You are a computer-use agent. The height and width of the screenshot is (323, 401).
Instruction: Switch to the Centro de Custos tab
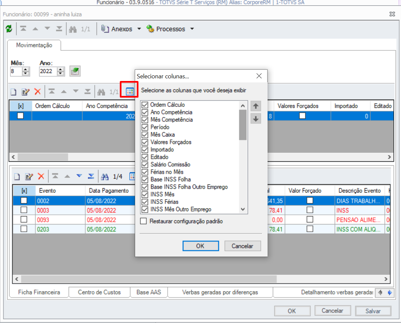(99, 292)
